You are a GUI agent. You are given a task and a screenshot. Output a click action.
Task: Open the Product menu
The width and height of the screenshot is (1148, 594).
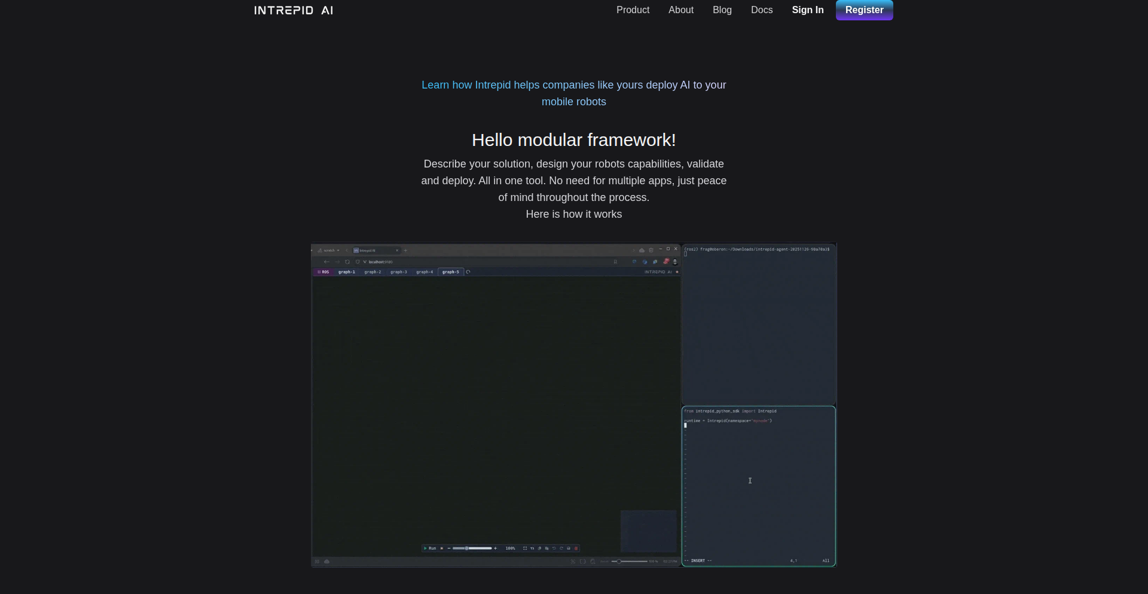(633, 10)
